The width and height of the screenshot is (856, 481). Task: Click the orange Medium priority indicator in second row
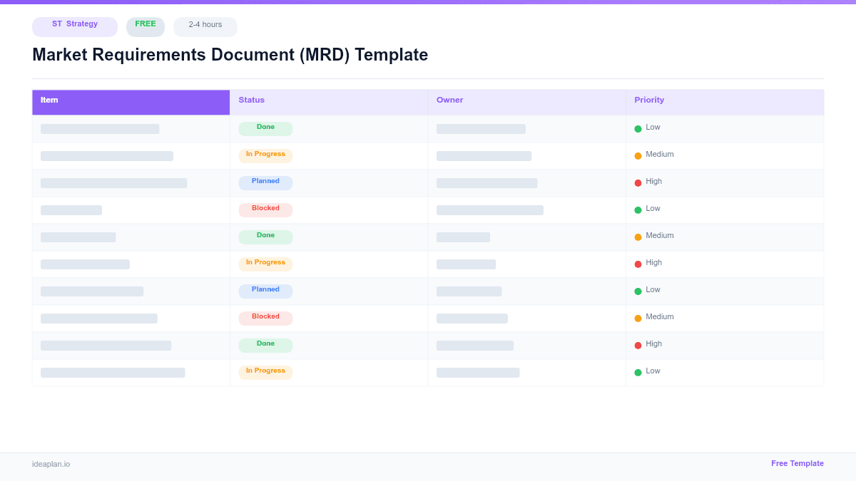tap(638, 155)
